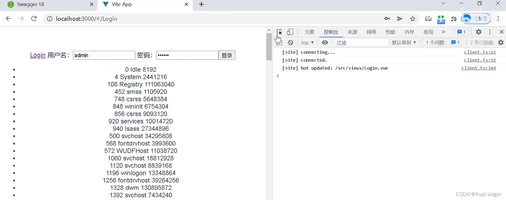Viewport: 506px width, 200px height.
Task: Open the client.ts:344 source link
Action: click(478, 68)
